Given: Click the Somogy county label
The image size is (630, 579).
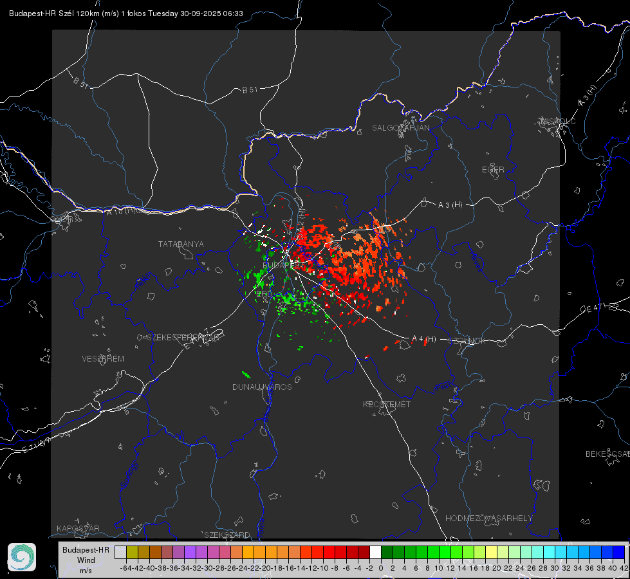Looking at the screenshot, I should click(x=129, y=475).
